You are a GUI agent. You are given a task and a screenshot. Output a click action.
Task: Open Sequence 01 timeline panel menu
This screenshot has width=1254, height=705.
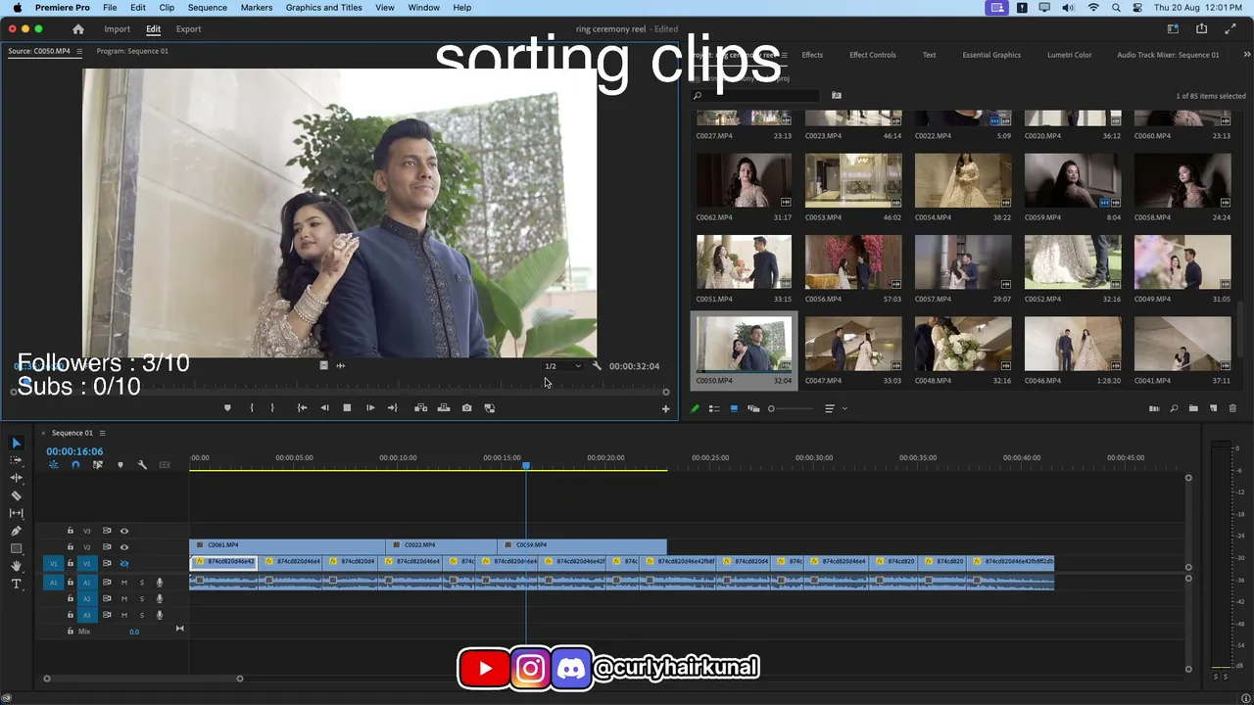coord(102,433)
